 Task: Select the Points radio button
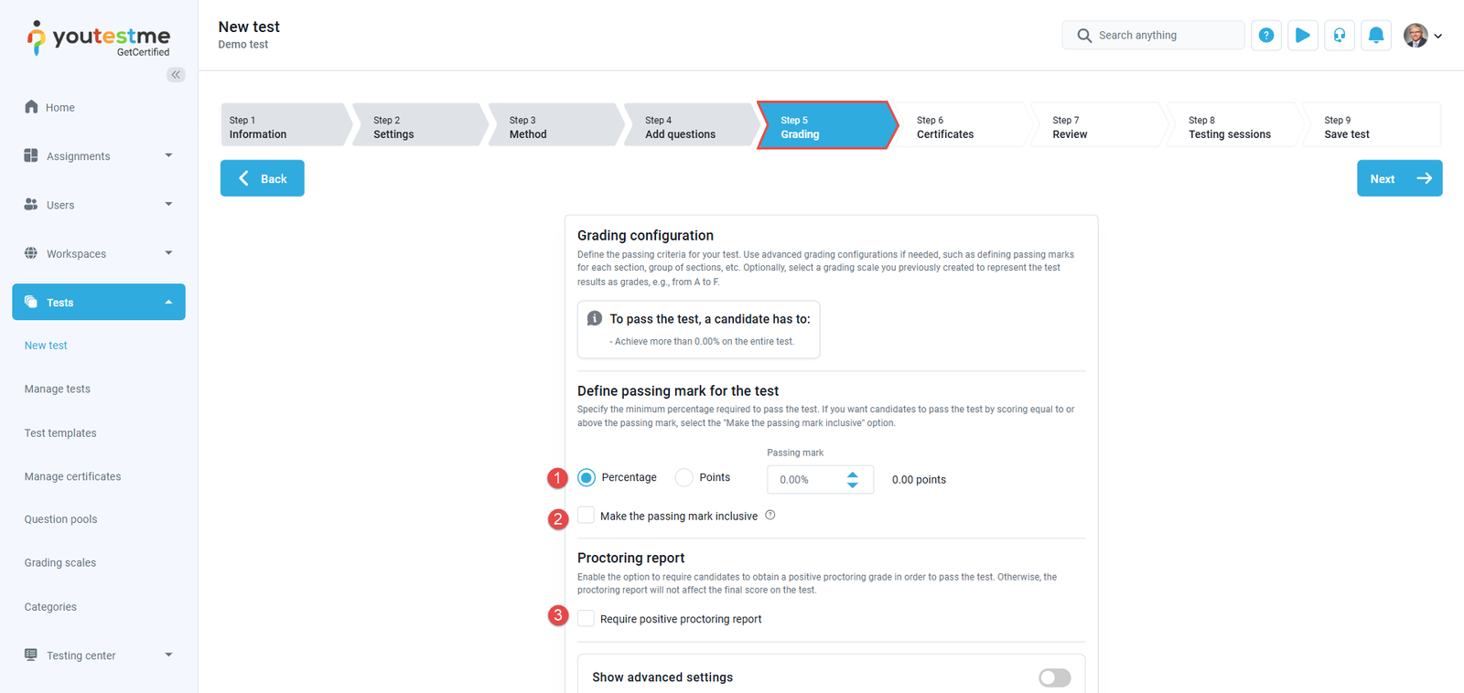[684, 477]
